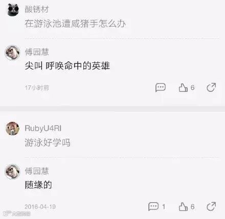Open username RubyU4RI
Image resolution: width=225 pixels, height=219 pixels.
coord(43,128)
